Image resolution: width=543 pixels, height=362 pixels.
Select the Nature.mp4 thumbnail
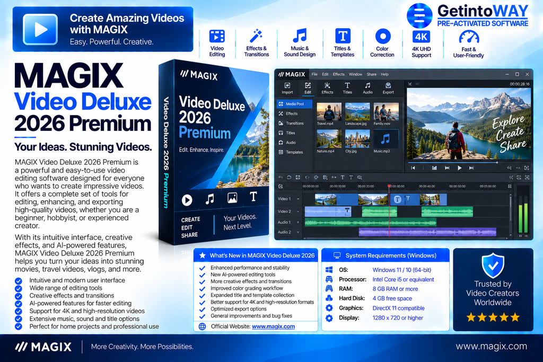click(x=329, y=139)
